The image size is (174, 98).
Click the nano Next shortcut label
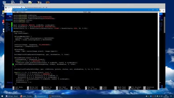[148, 89]
